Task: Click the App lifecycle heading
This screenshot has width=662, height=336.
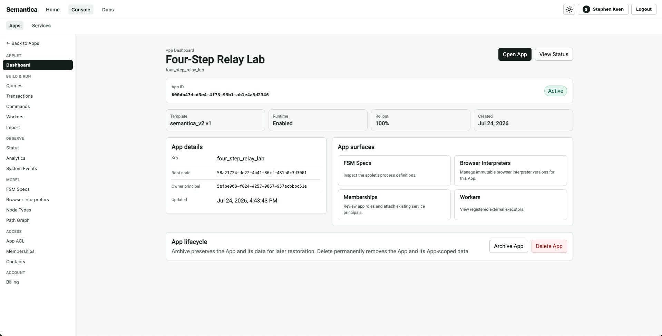Action: click(x=189, y=242)
